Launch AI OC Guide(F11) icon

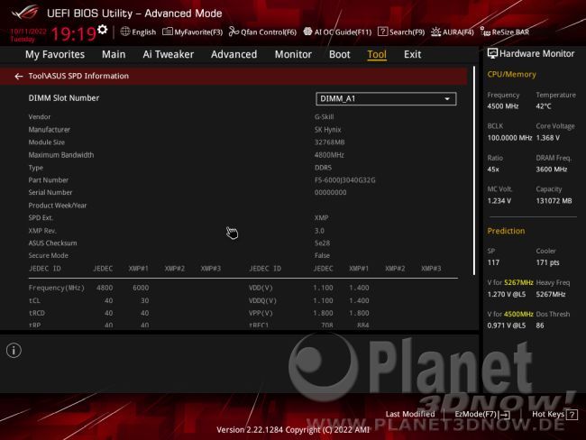pos(307,32)
